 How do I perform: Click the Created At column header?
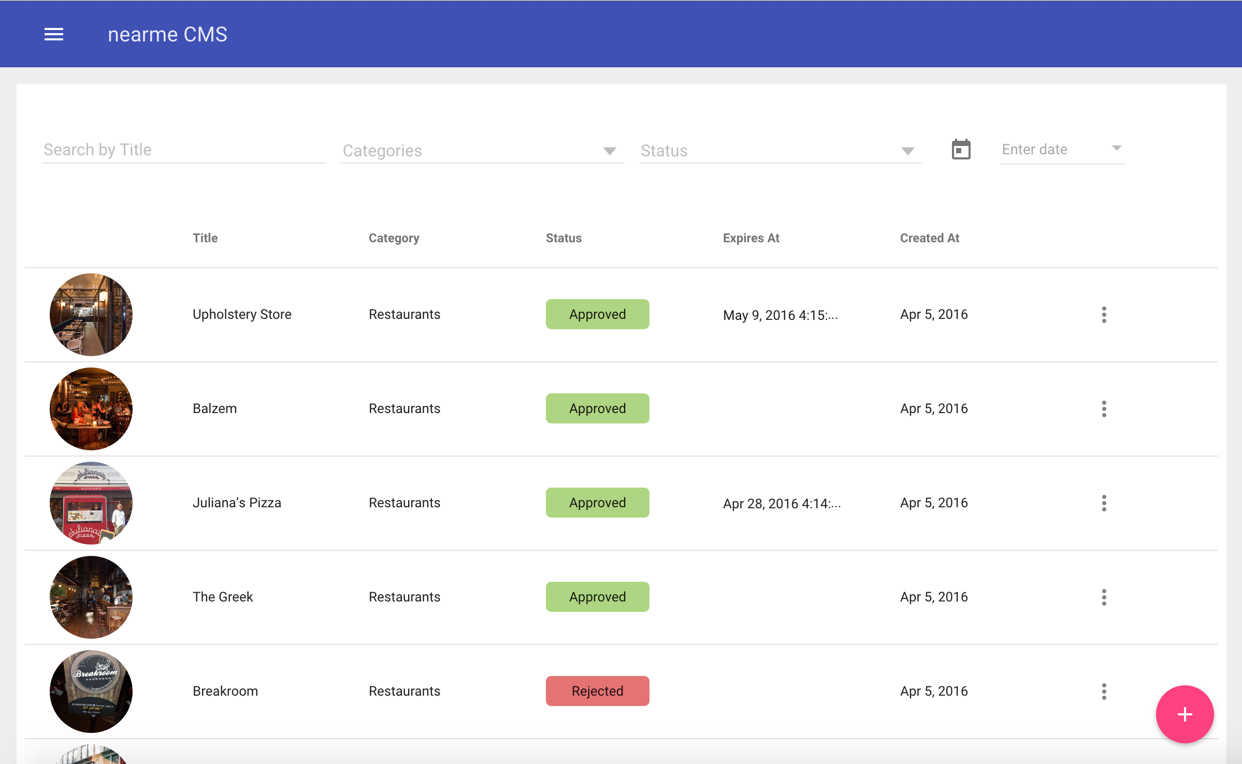pyautogui.click(x=929, y=238)
